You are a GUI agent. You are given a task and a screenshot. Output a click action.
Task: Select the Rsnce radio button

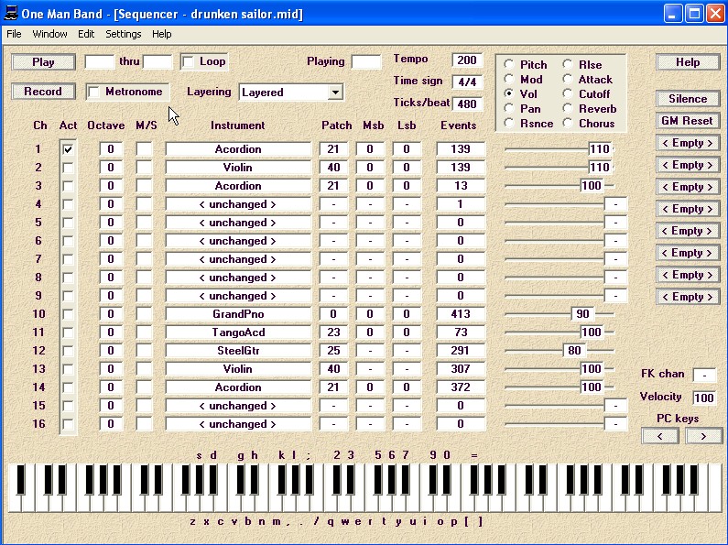click(509, 124)
